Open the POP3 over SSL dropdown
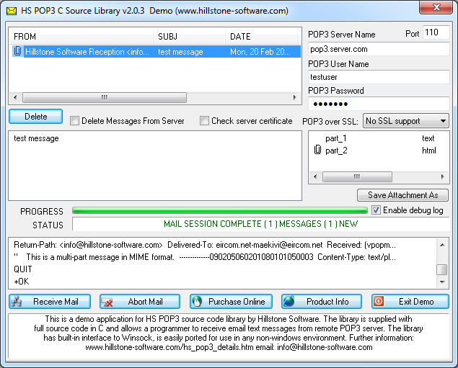458x368 pixels. [406, 121]
